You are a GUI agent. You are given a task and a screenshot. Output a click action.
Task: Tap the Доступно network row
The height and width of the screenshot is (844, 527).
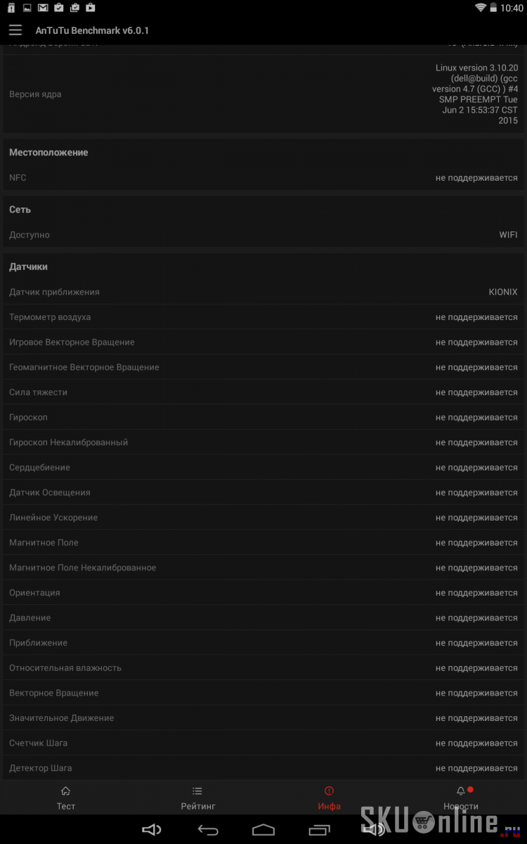point(263,235)
